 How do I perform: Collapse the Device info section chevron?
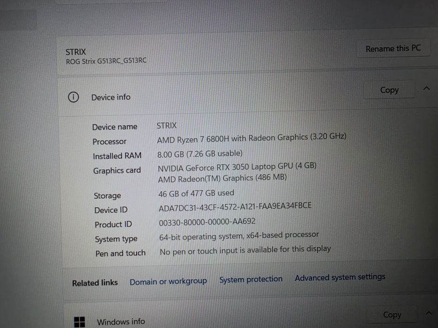[426, 89]
